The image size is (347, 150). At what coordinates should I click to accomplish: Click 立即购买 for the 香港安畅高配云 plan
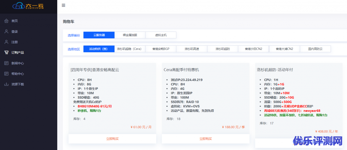(112, 139)
